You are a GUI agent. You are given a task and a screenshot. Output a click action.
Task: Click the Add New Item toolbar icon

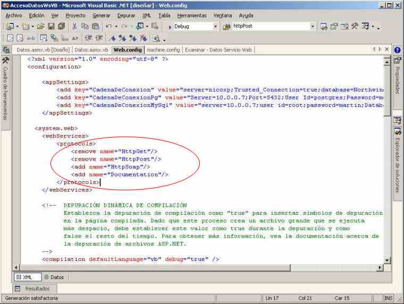tap(26, 26)
